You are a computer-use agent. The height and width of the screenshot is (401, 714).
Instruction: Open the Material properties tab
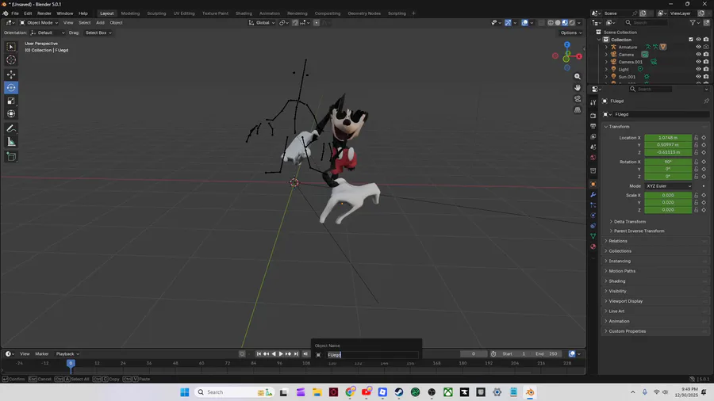pos(593,247)
